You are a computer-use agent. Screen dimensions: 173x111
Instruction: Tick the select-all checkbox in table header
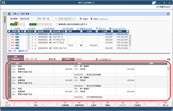click(9, 31)
